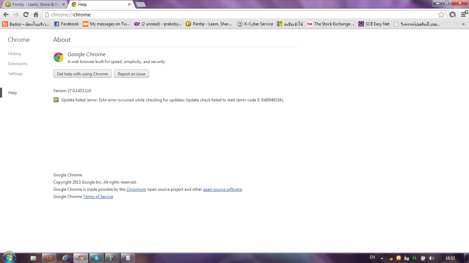Open the Chromium link
The height and width of the screenshot is (263, 469).
point(136,189)
